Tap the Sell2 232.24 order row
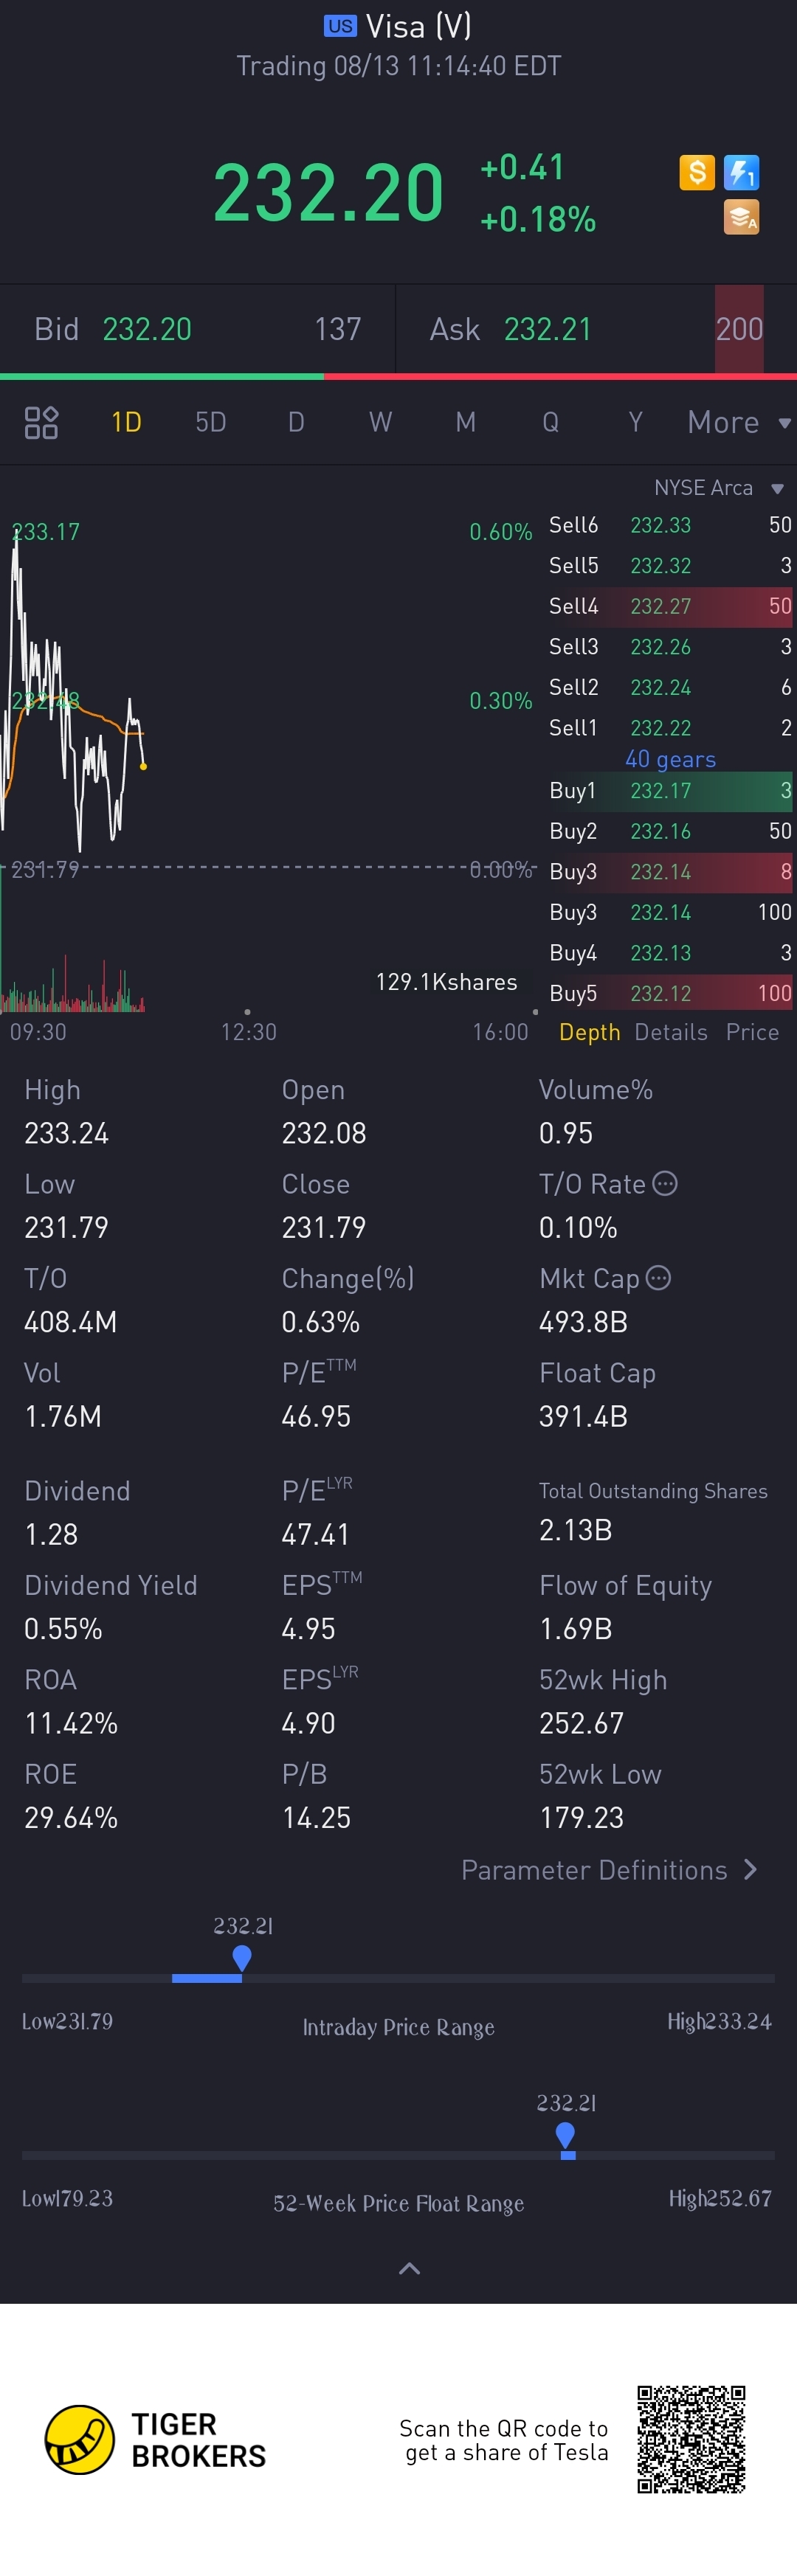Viewport: 797px width, 2576px height. pyautogui.click(x=669, y=688)
